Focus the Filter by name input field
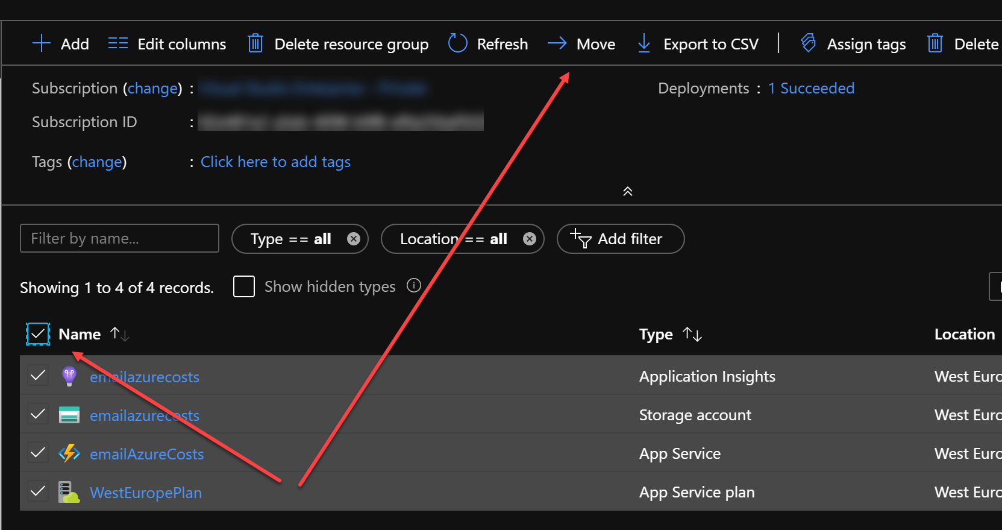The height and width of the screenshot is (530, 1002). (119, 239)
